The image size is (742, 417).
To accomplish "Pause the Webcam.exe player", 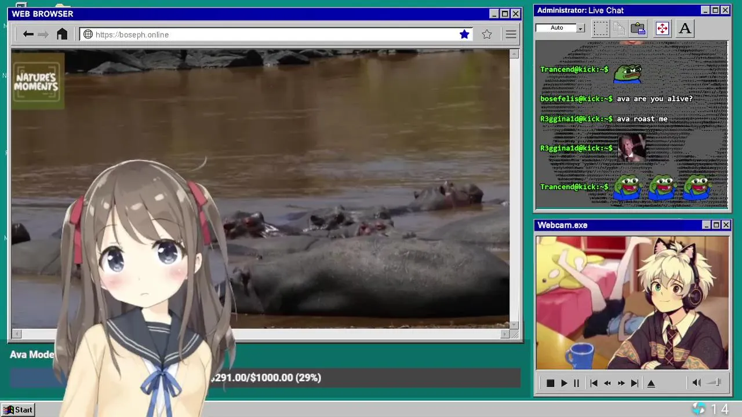I will click(x=576, y=383).
